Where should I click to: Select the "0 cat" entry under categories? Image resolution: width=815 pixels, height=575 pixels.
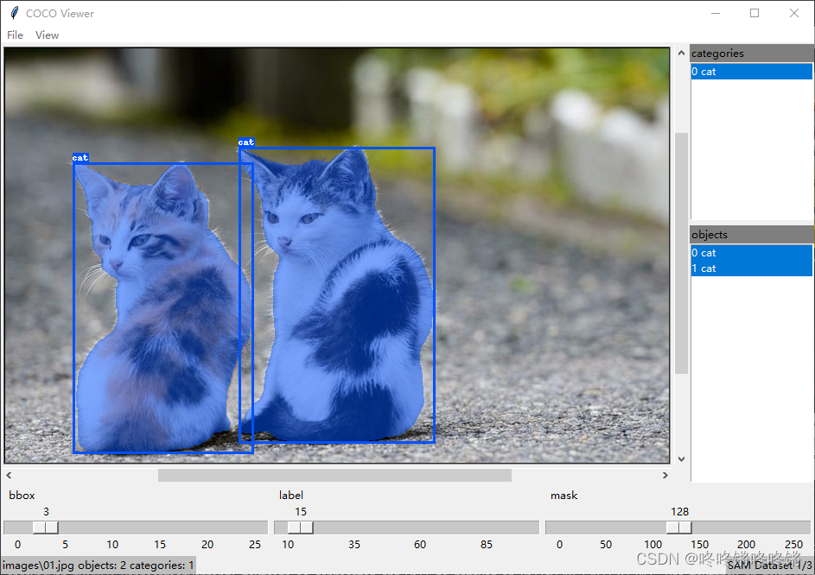[x=751, y=72]
